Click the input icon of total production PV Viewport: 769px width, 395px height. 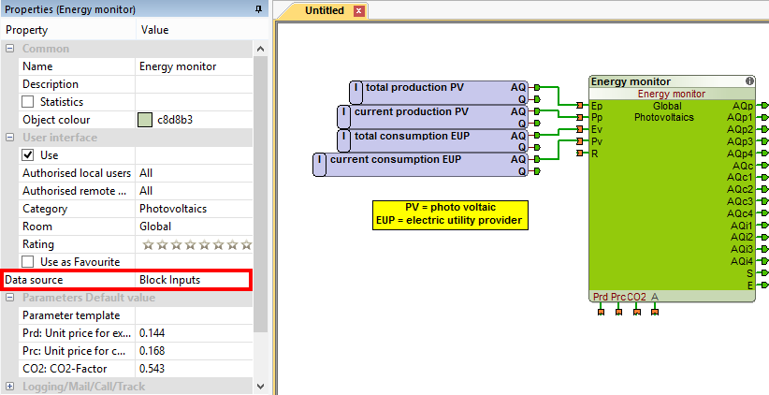click(355, 91)
